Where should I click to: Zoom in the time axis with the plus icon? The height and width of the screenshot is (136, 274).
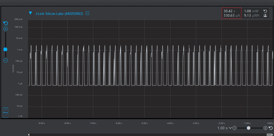[265, 128]
